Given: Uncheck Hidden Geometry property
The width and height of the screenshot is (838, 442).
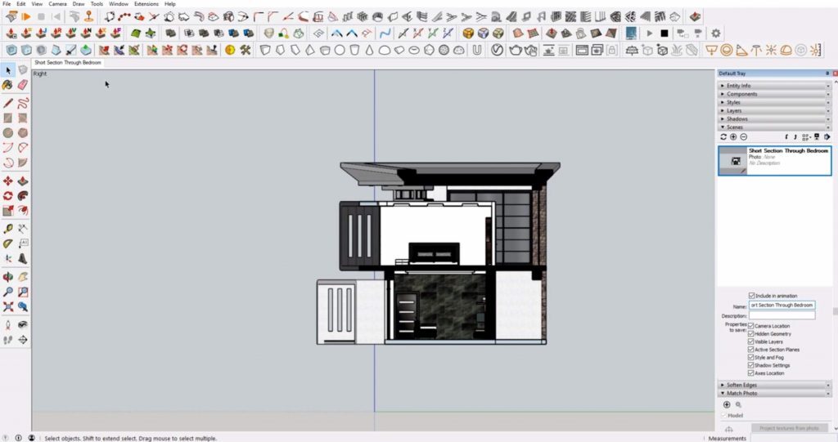Looking at the screenshot, I should coord(751,333).
